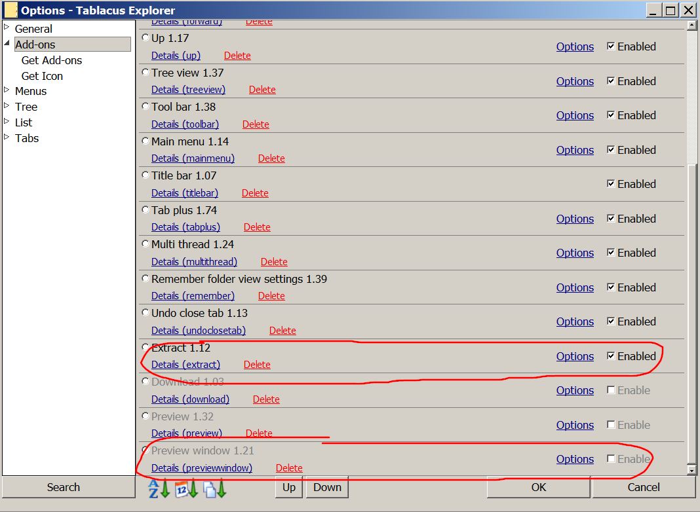The height and width of the screenshot is (512, 700).
Task: Expand the Tabs category arrow
Action: [7, 136]
